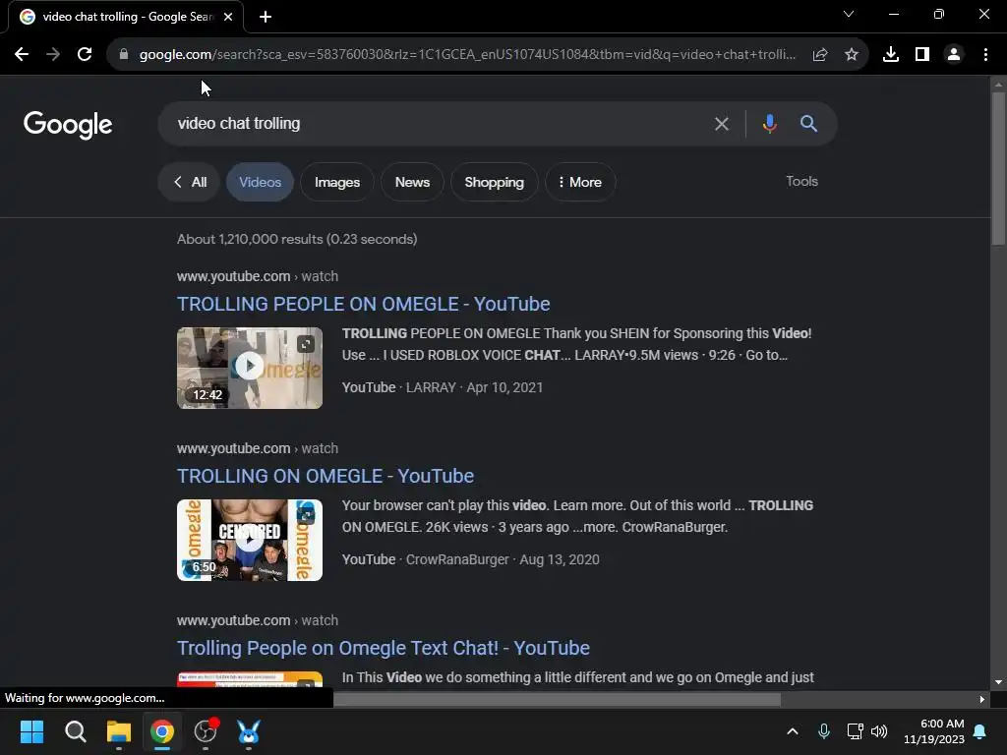Open 'TROLLING PEOPLE ON OMEGLE - YouTube' link
This screenshot has height=755, width=1007.
click(364, 304)
